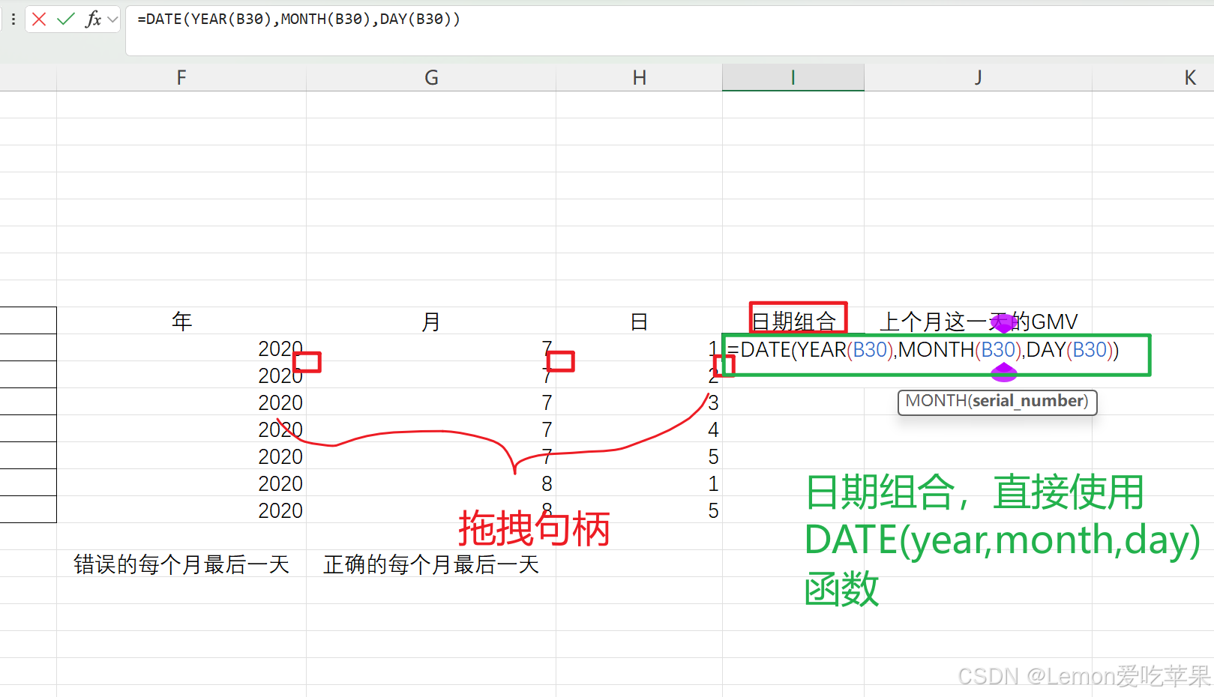The width and height of the screenshot is (1214, 697).
Task: Select column J header
Action: 978,78
